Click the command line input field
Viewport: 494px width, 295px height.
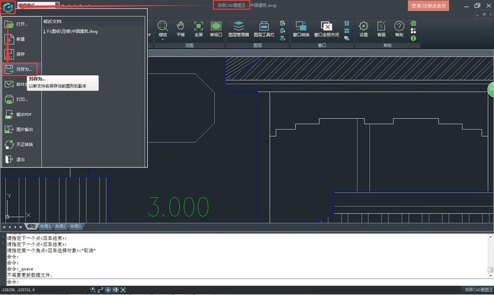247,281
